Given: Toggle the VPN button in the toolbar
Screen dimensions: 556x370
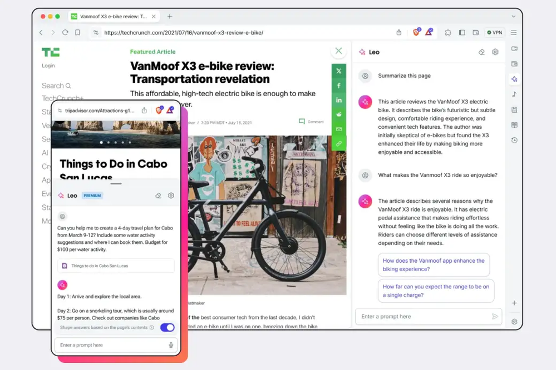Looking at the screenshot, I should pyautogui.click(x=494, y=32).
